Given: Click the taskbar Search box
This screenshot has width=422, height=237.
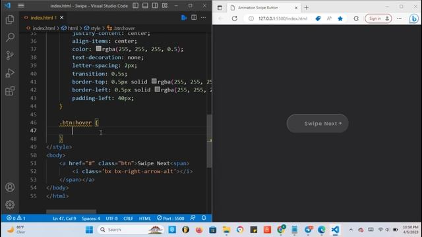Looking at the screenshot, I should (x=131, y=230).
